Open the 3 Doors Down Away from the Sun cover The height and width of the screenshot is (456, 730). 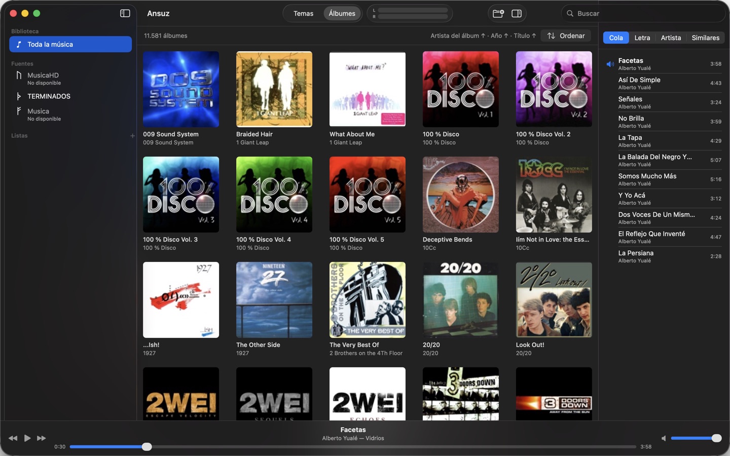[554, 394]
